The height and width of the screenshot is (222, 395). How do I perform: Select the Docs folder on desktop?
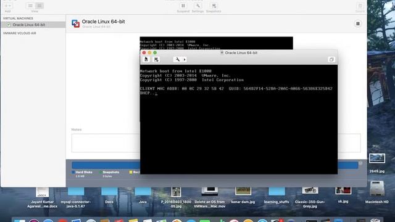click(109, 196)
